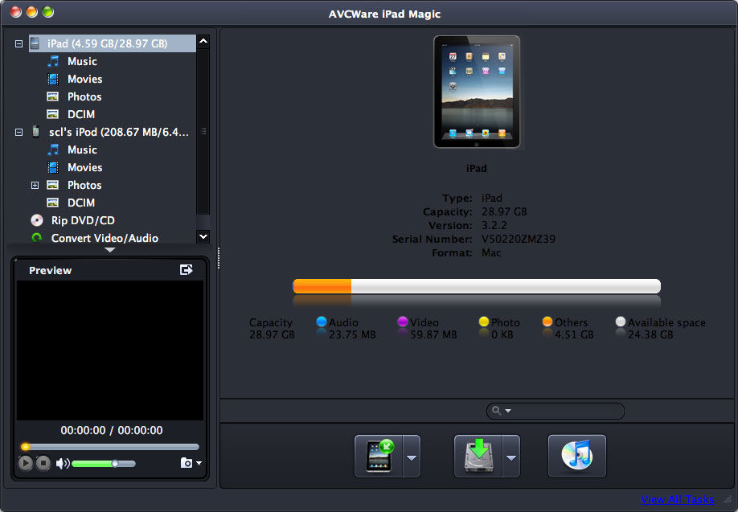Click the Movies film icon under iPad
This screenshot has width=738, height=512.
pos(53,79)
